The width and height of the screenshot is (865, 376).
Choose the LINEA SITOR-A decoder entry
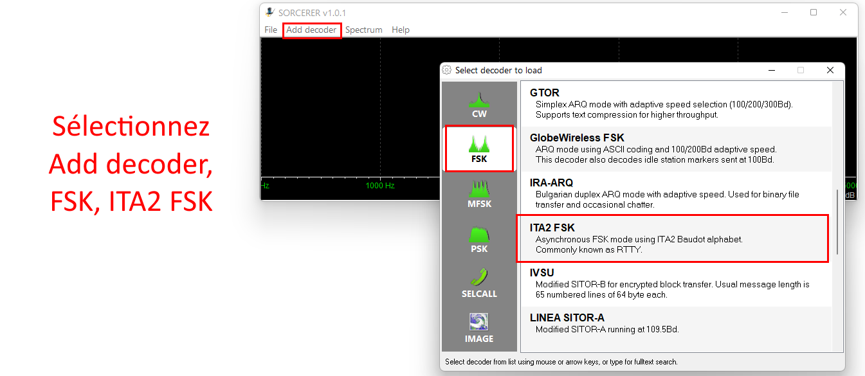tap(676, 328)
